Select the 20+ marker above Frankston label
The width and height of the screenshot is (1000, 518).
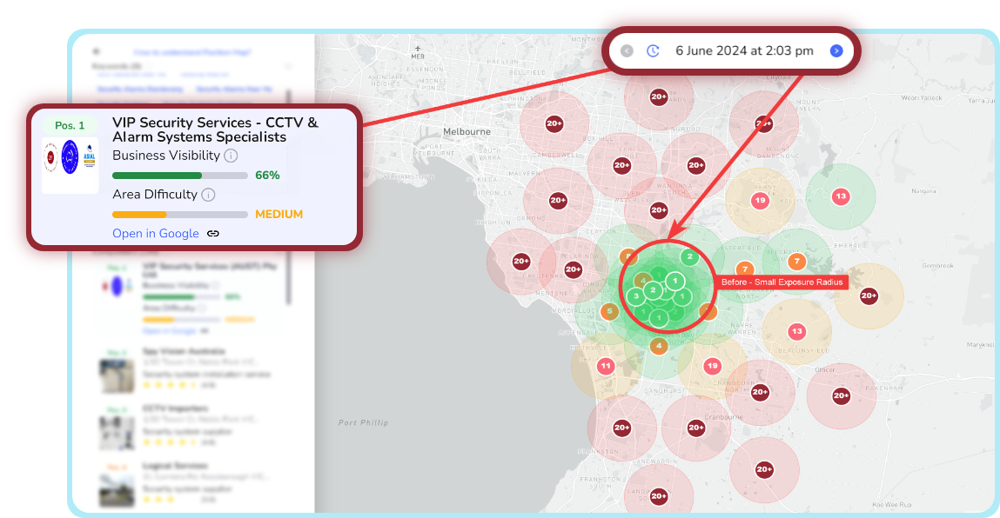(621, 428)
